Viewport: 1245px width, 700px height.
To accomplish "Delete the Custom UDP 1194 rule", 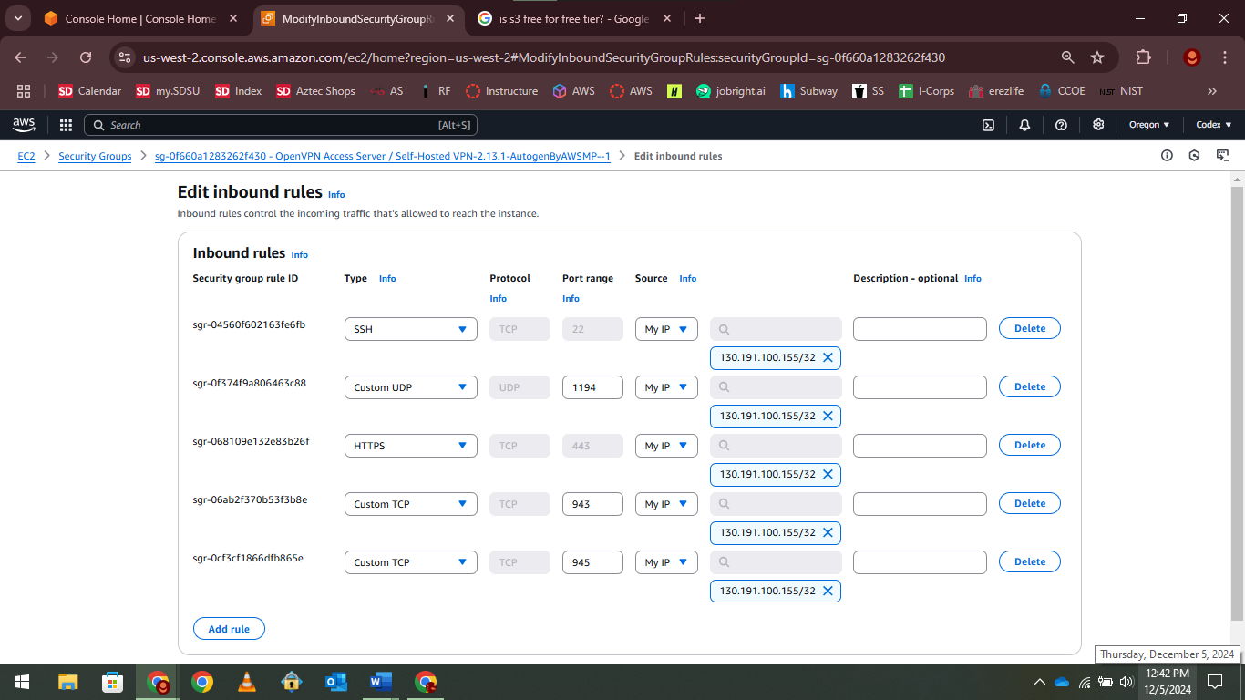I will pos(1030,386).
